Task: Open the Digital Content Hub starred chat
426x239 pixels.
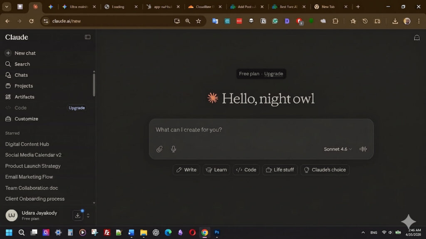Action: point(27,144)
